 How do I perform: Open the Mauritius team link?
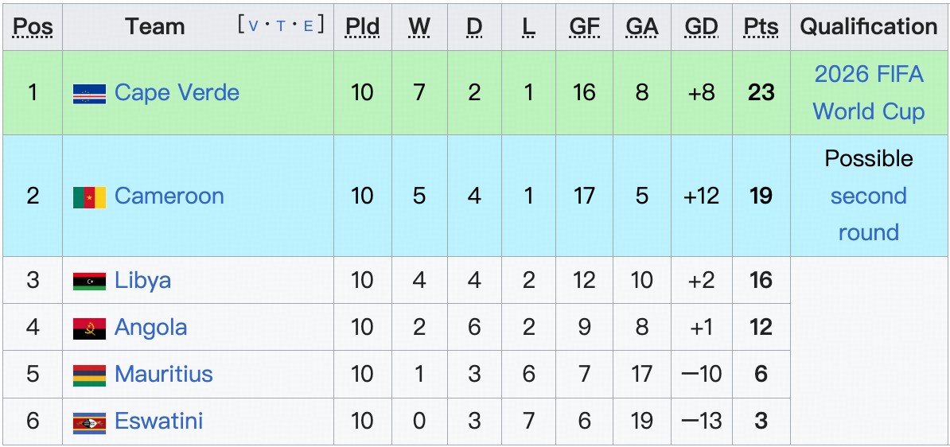tap(163, 374)
